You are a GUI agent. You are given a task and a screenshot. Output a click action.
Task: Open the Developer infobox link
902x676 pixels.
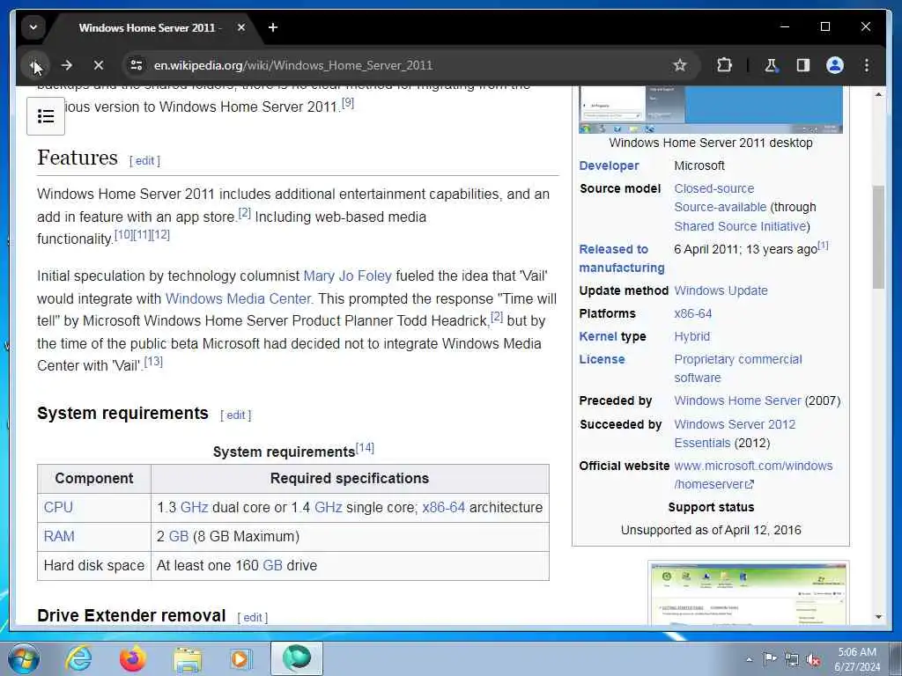(609, 165)
